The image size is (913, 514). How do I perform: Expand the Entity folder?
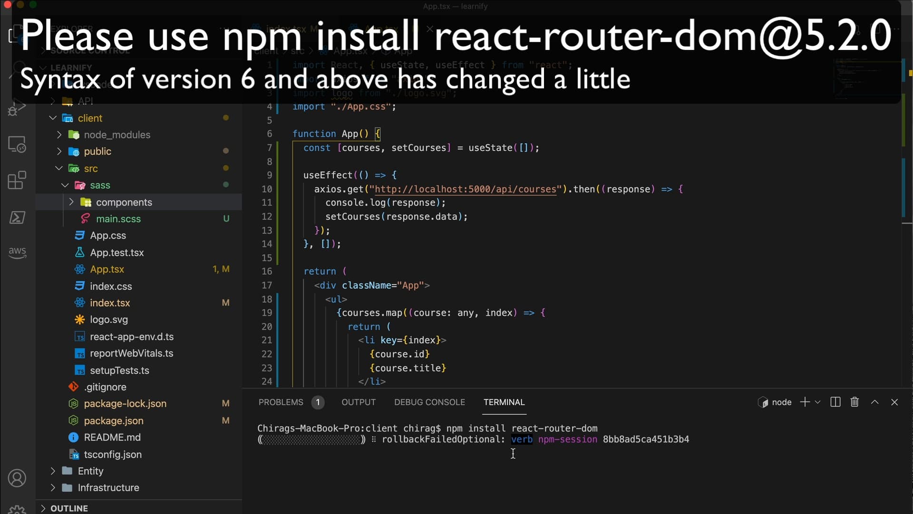click(53, 471)
